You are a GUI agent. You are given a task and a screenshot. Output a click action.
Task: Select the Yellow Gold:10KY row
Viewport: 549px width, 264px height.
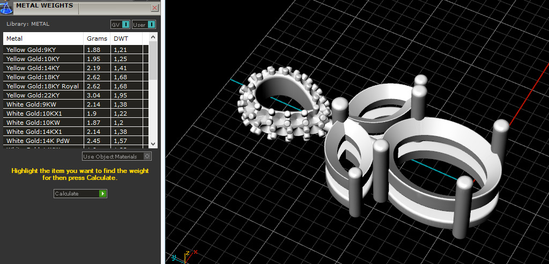[x=76, y=59]
